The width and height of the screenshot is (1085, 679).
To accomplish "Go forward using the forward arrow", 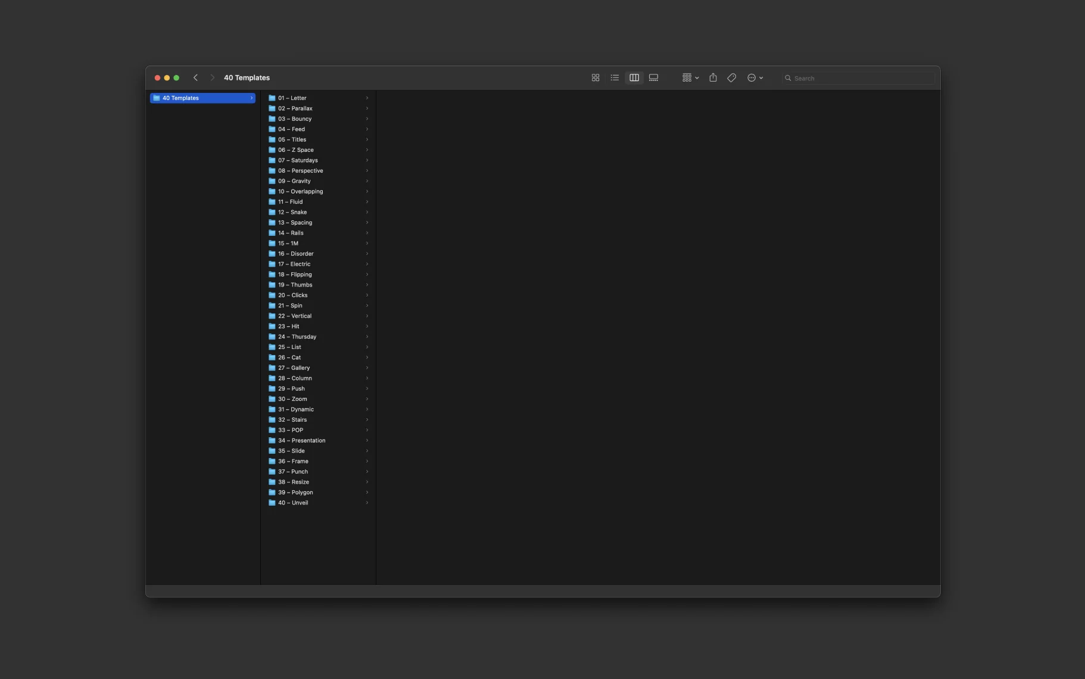I will (212, 78).
